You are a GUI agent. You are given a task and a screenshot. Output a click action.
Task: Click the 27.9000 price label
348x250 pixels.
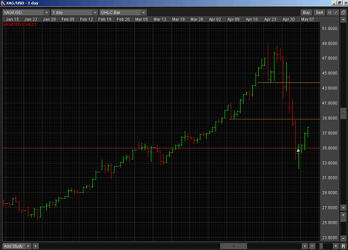(330, 207)
